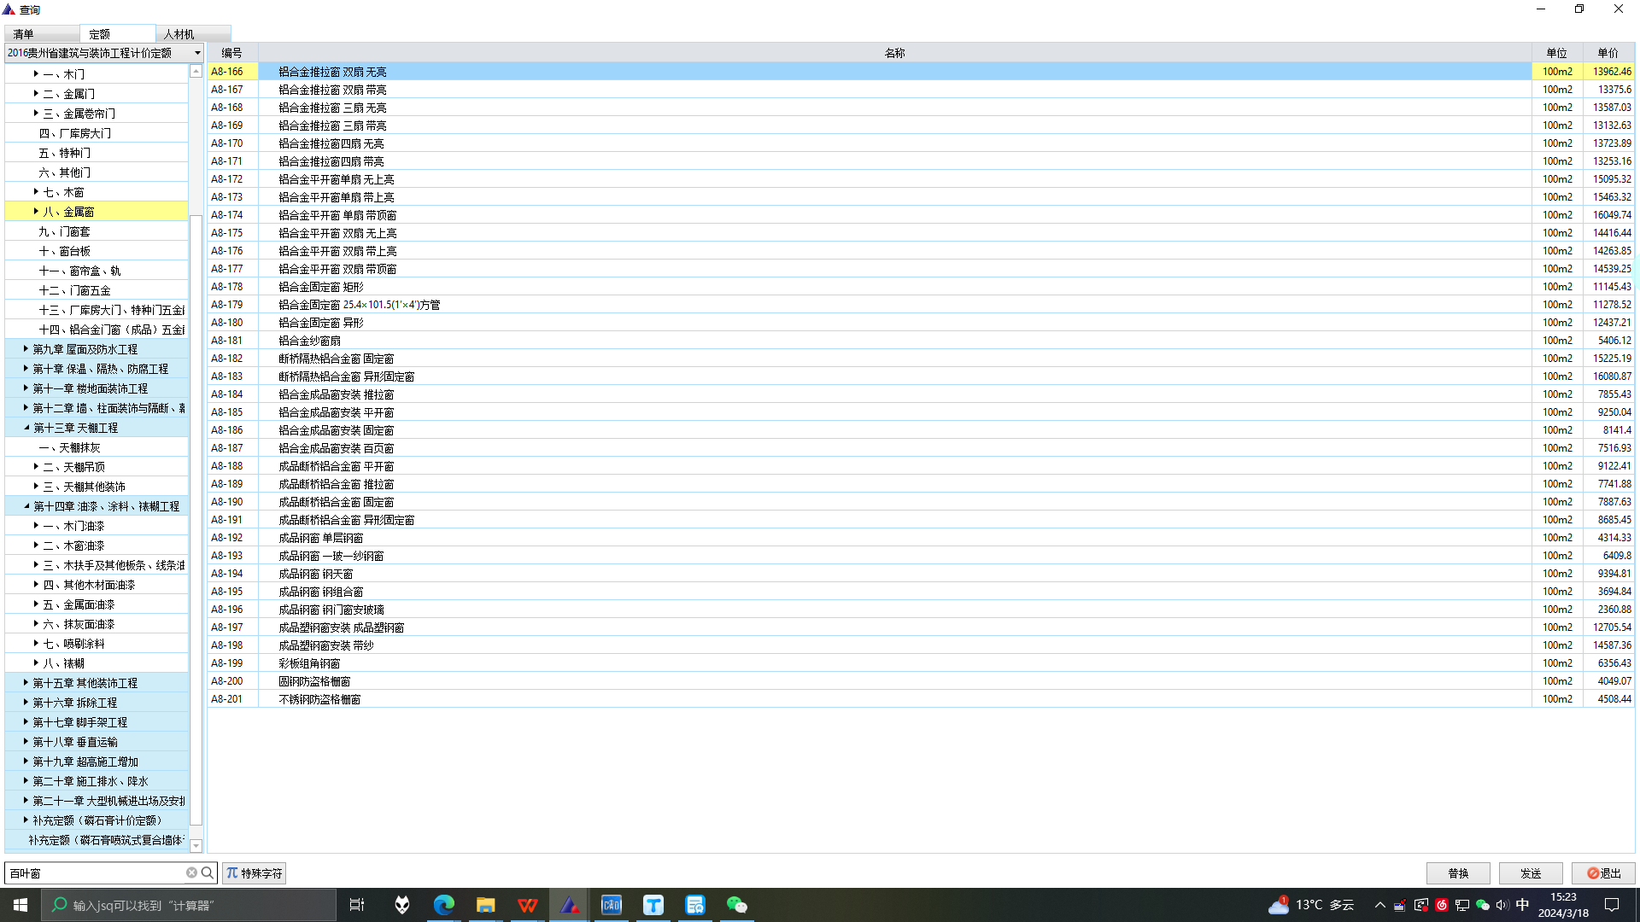This screenshot has height=922, width=1640.
Task: Open volume control in tray
Action: click(1502, 905)
